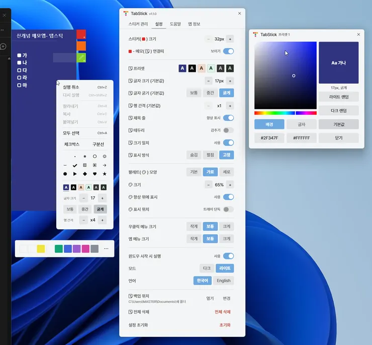The width and height of the screenshot is (372, 345).
Task: Increase 글자 크기 in the right-click menu
Action: [x=102, y=198]
